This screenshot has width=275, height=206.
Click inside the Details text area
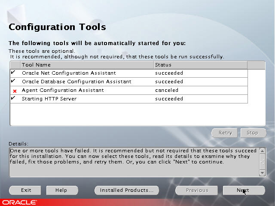[x=134, y=162]
